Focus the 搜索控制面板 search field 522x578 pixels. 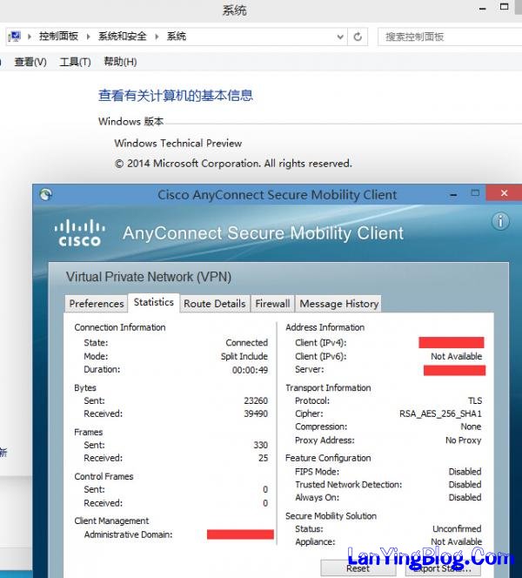(x=450, y=37)
